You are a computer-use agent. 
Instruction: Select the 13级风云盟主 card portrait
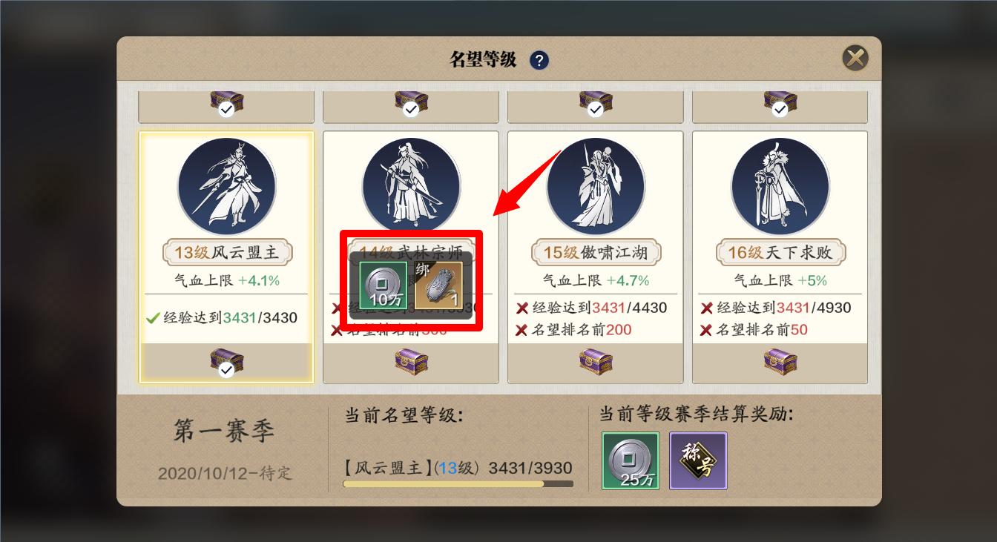tap(226, 187)
